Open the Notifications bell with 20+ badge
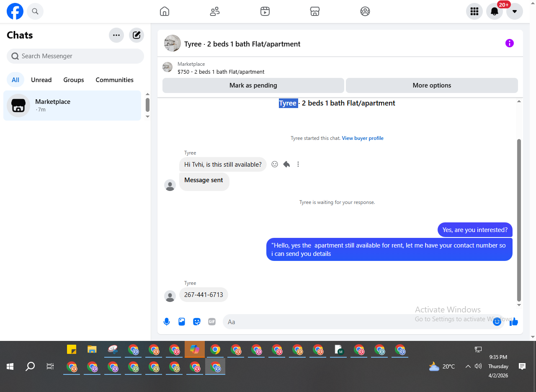The image size is (536, 392). coord(495,11)
